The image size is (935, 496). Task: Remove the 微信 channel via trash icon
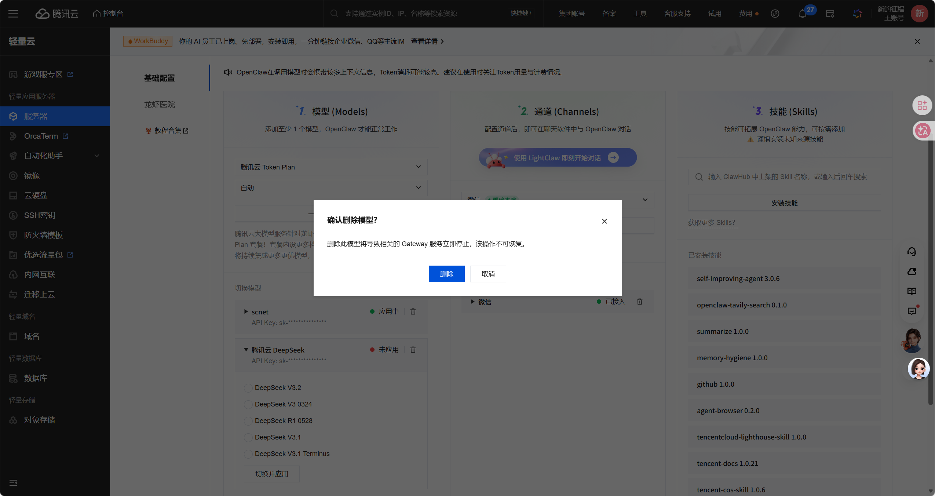pyautogui.click(x=640, y=302)
